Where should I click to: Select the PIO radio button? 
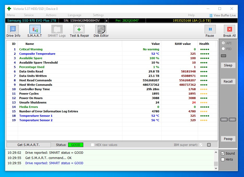[x=223, y=49]
